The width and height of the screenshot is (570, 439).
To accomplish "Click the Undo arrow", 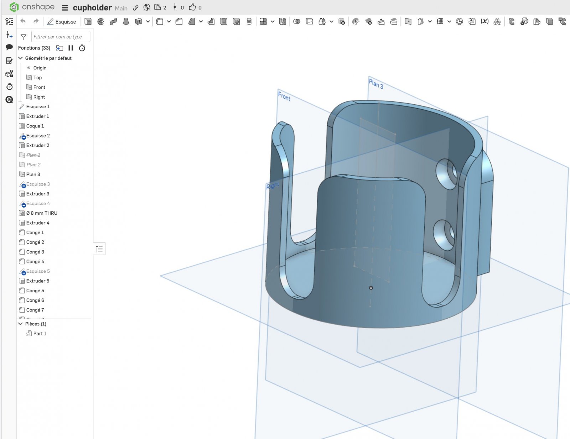I will pyautogui.click(x=23, y=22).
